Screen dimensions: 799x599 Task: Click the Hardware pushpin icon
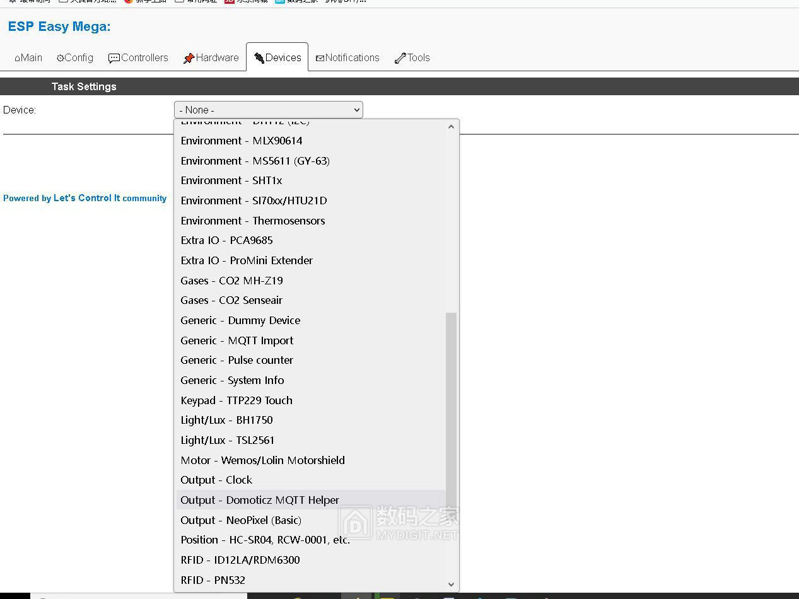pos(189,58)
